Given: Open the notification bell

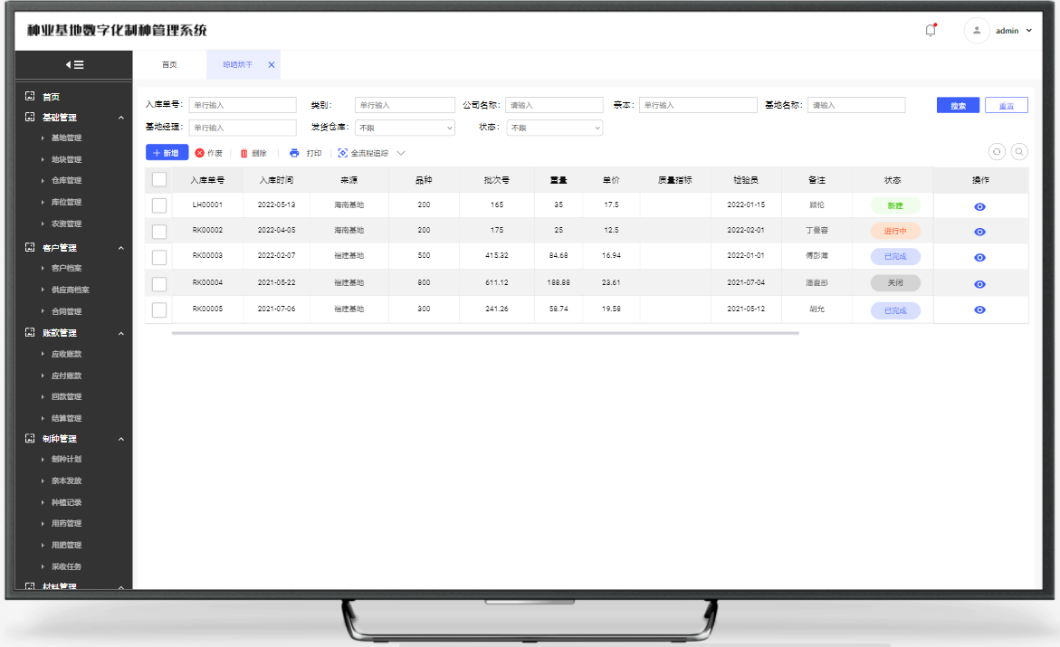Looking at the screenshot, I should pos(930,30).
